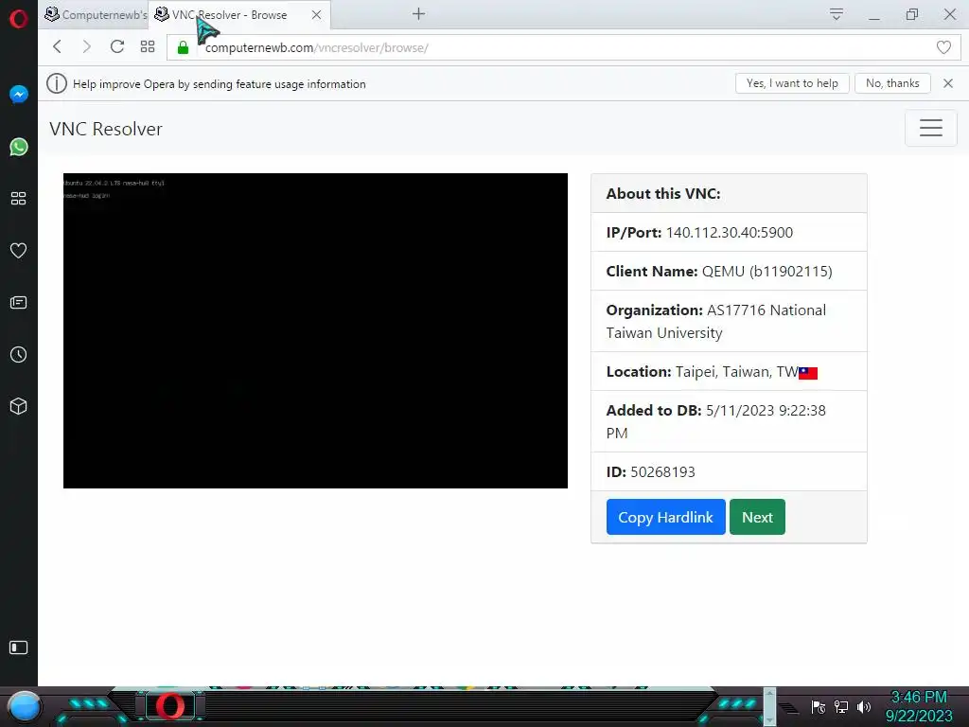Open the Windows Start orb
The image size is (969, 727).
coord(24,706)
